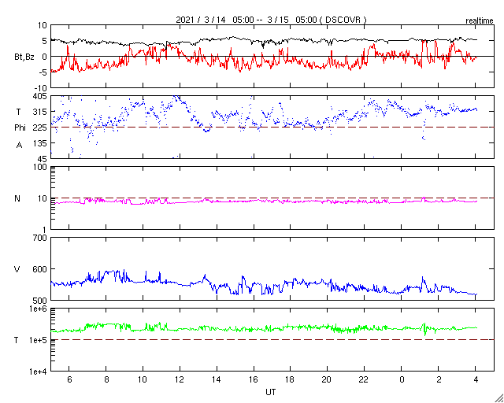Click the 'Phi' axis label
Image resolution: width=504 pixels, height=403 pixels.
[20, 128]
